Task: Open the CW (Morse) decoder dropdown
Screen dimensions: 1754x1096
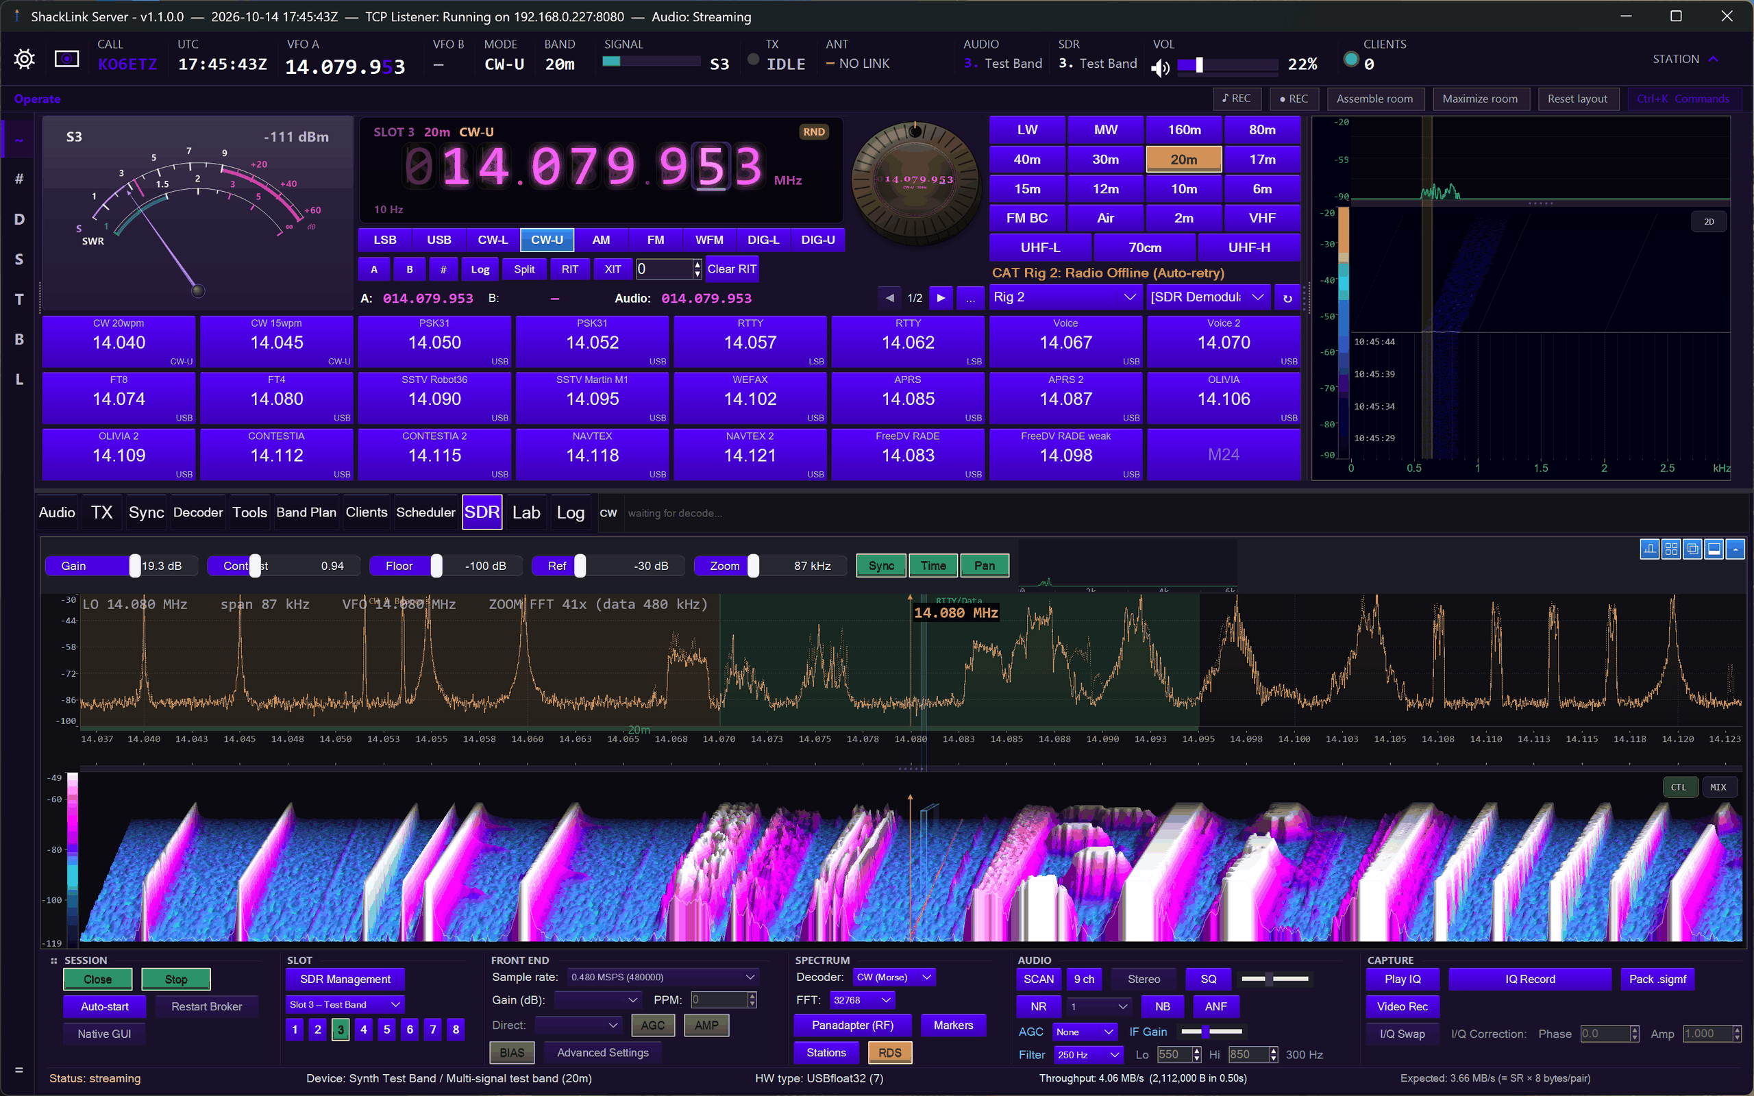Action: tap(894, 977)
